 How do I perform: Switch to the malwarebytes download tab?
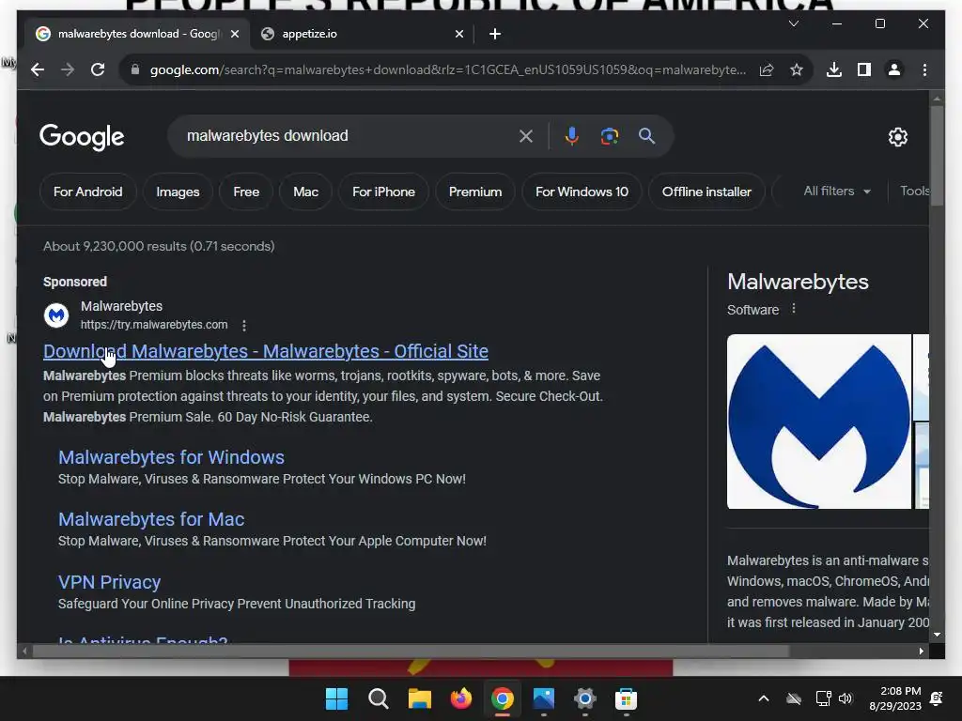pos(138,34)
